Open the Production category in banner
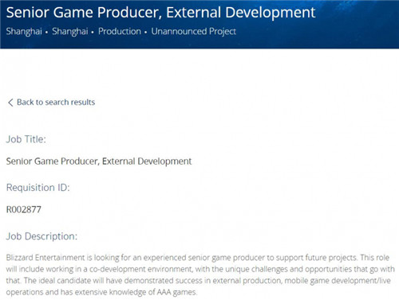Screen dimensions: 399x300 tap(120, 31)
